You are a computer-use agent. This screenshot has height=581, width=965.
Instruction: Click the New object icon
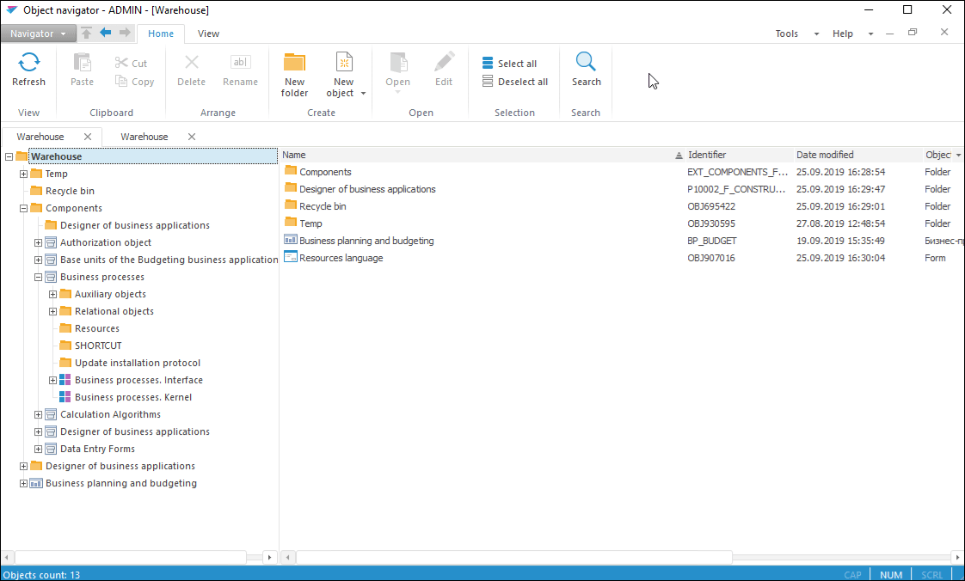click(344, 62)
